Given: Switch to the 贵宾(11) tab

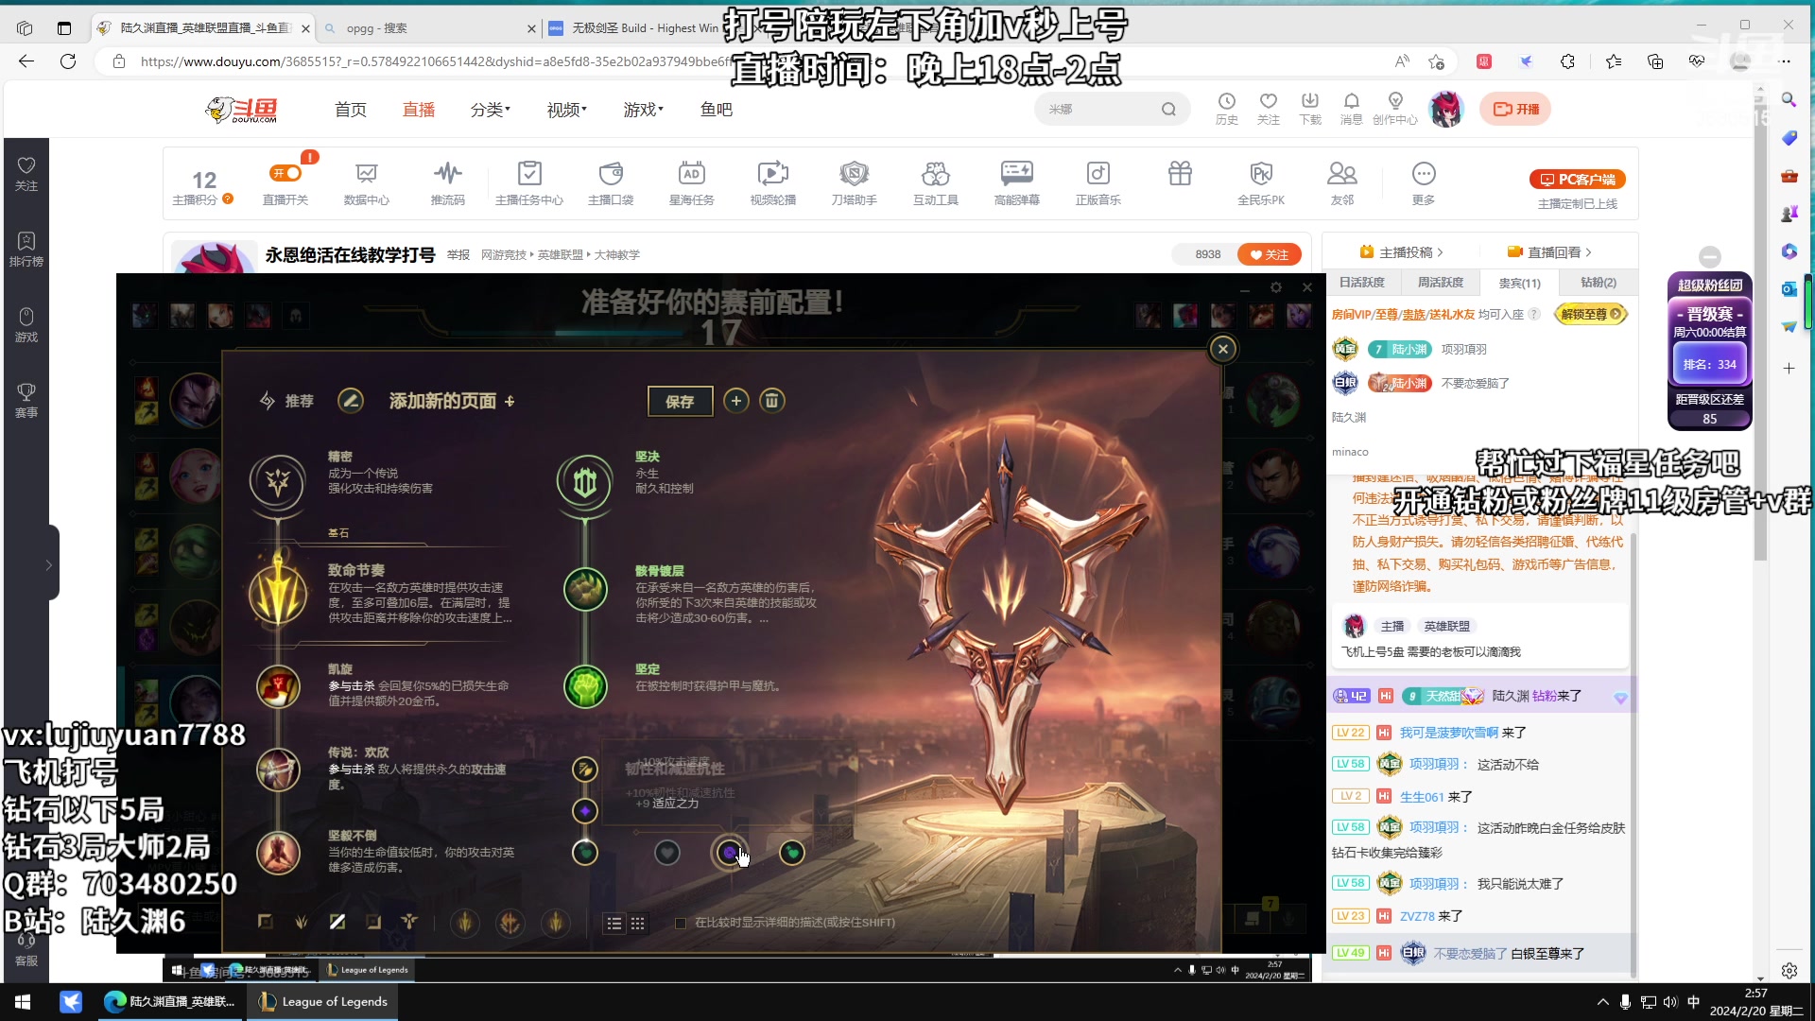Looking at the screenshot, I should pos(1519,283).
